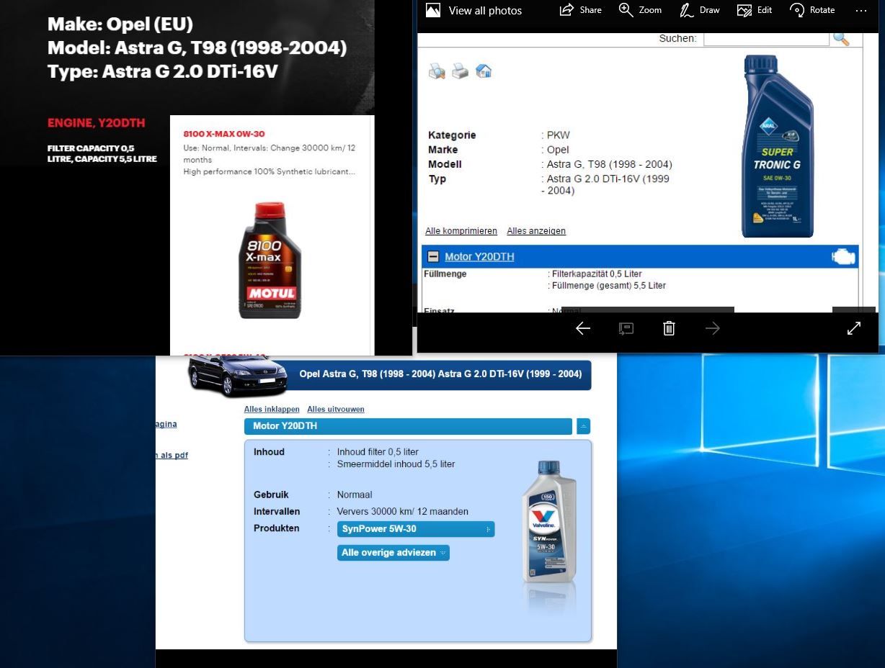Click the fullscreen expand arrow icon

coord(854,328)
